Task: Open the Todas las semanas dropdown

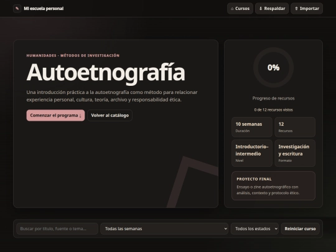Action: coord(164,228)
